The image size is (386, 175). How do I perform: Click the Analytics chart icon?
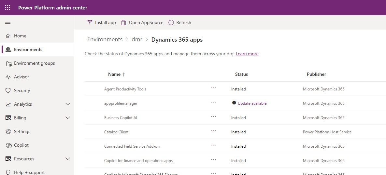tap(8, 104)
